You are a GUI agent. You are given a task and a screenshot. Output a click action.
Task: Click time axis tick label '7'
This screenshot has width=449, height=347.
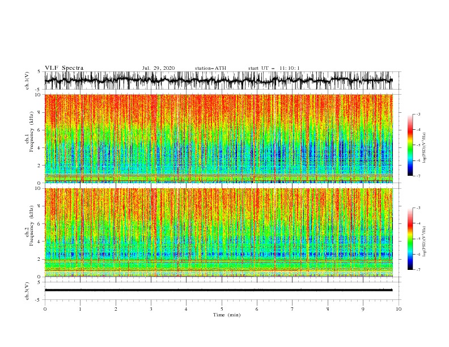(x=293, y=309)
